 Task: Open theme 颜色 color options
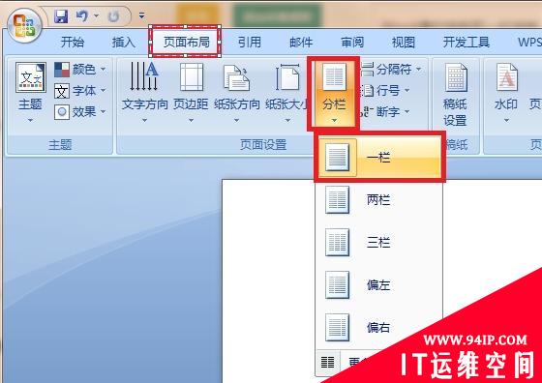79,70
